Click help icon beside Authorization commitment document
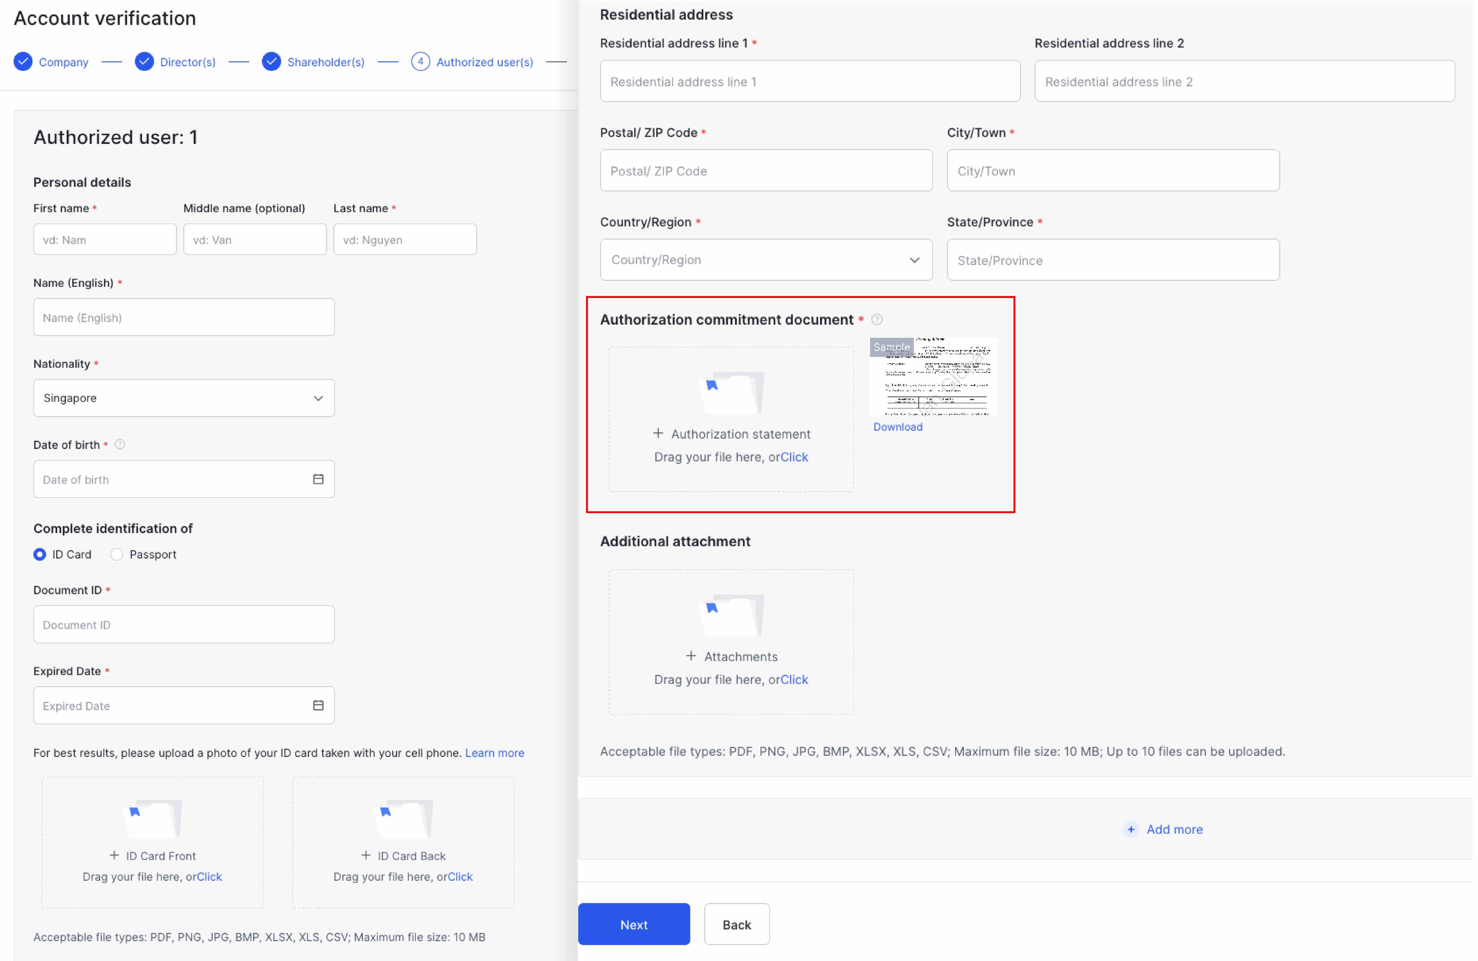Image resolution: width=1478 pixels, height=961 pixels. click(876, 319)
